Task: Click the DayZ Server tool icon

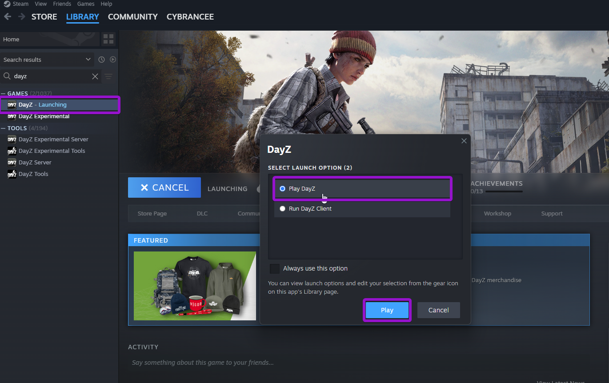Action: tap(12, 162)
